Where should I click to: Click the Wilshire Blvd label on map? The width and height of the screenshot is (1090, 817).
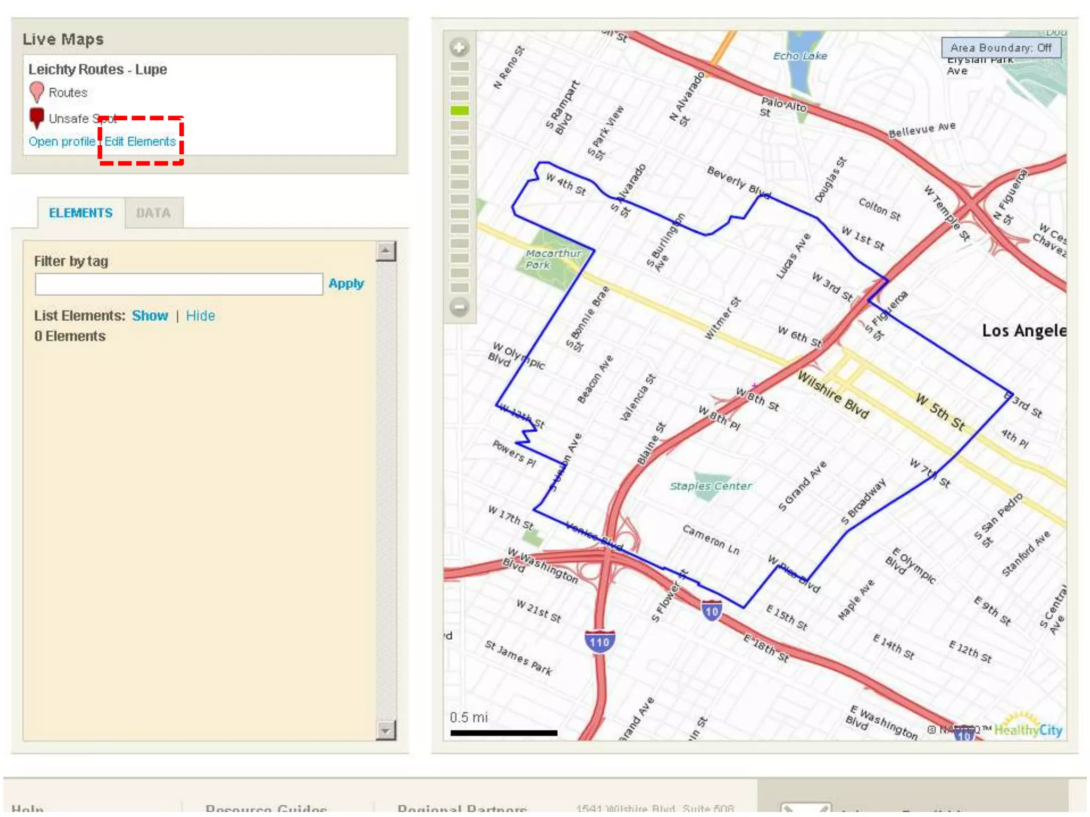point(833,395)
